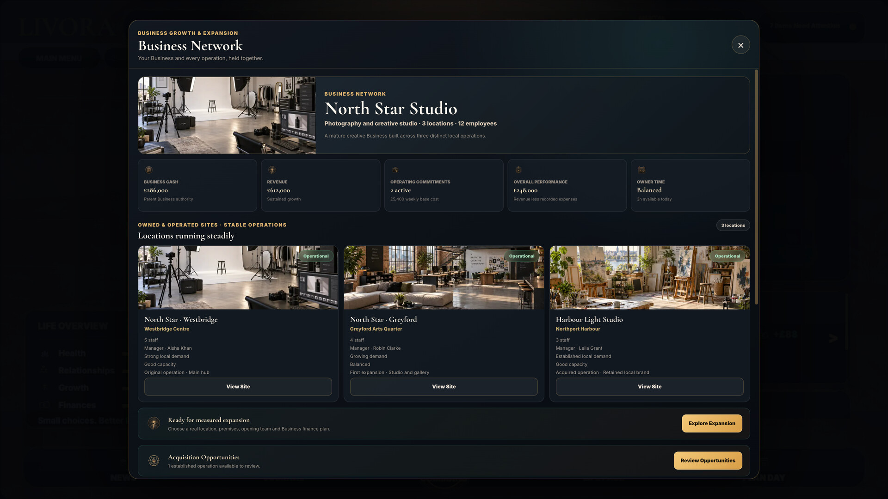This screenshot has width=888, height=499.
Task: Click the £248,000 performance value
Action: click(525, 190)
